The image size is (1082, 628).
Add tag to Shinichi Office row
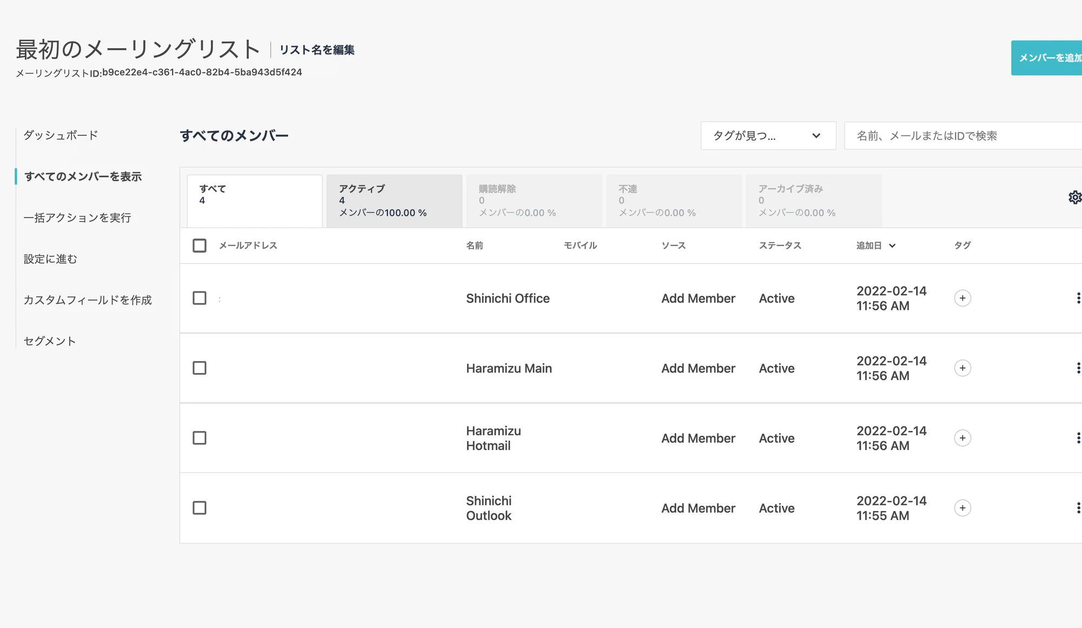pyautogui.click(x=962, y=298)
